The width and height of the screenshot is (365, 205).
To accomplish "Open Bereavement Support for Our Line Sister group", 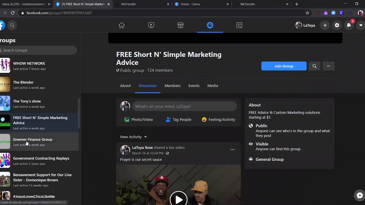I will pos(39,180).
